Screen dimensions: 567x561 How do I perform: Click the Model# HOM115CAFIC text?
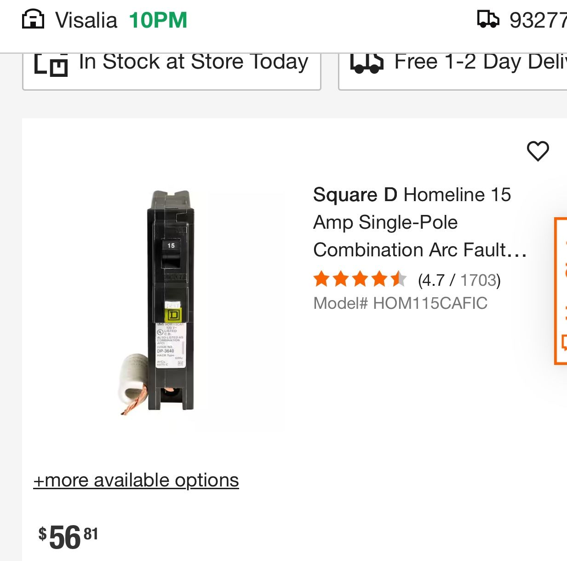point(400,303)
